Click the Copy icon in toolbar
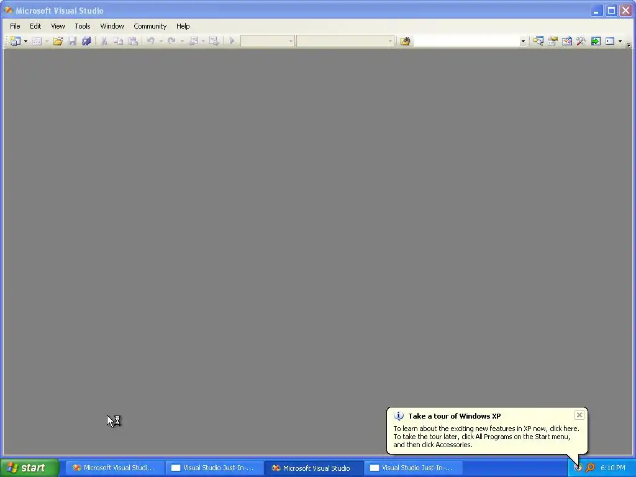This screenshot has height=477, width=636. point(119,41)
